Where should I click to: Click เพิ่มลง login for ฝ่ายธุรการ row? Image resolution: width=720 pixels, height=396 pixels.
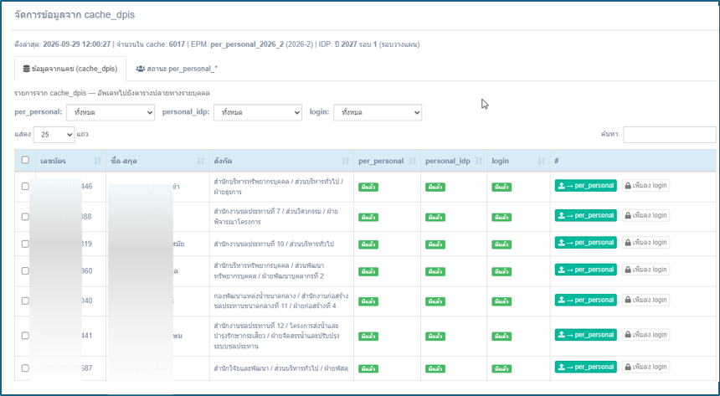(x=645, y=186)
